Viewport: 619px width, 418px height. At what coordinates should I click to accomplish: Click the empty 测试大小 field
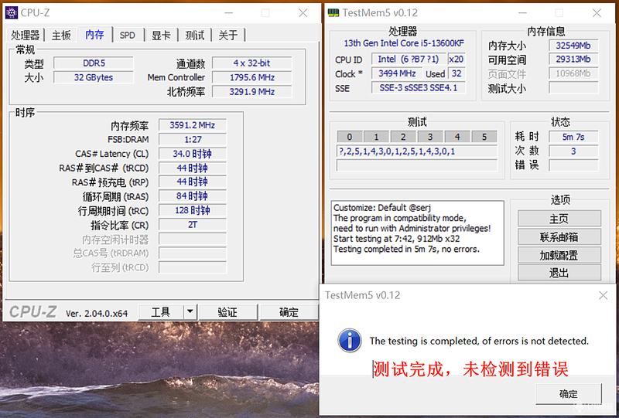coord(573,88)
